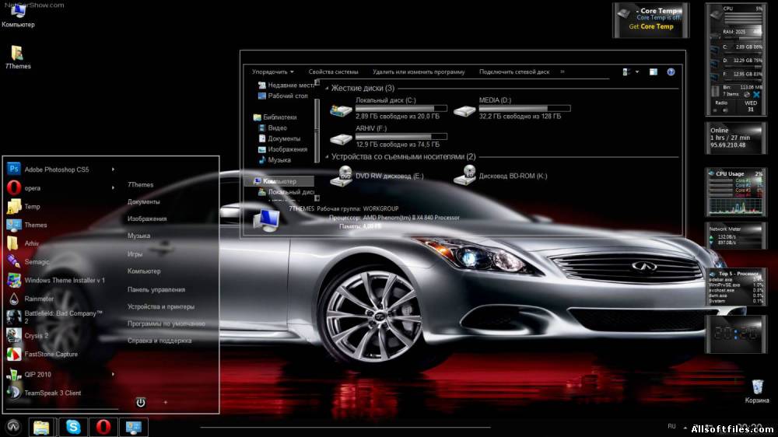Click the power button in Start menu
The width and height of the screenshot is (778, 437).
[140, 402]
